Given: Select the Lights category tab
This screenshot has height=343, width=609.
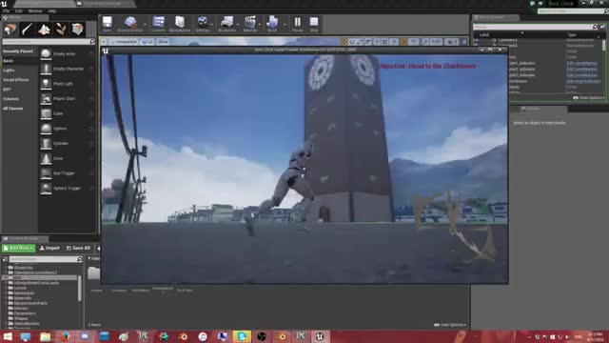Looking at the screenshot, I should tap(9, 71).
